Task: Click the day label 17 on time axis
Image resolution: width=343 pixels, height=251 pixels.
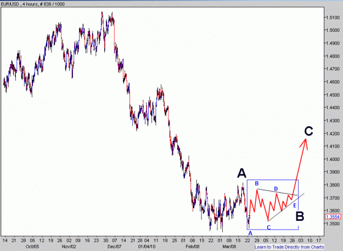Action: (x=319, y=240)
